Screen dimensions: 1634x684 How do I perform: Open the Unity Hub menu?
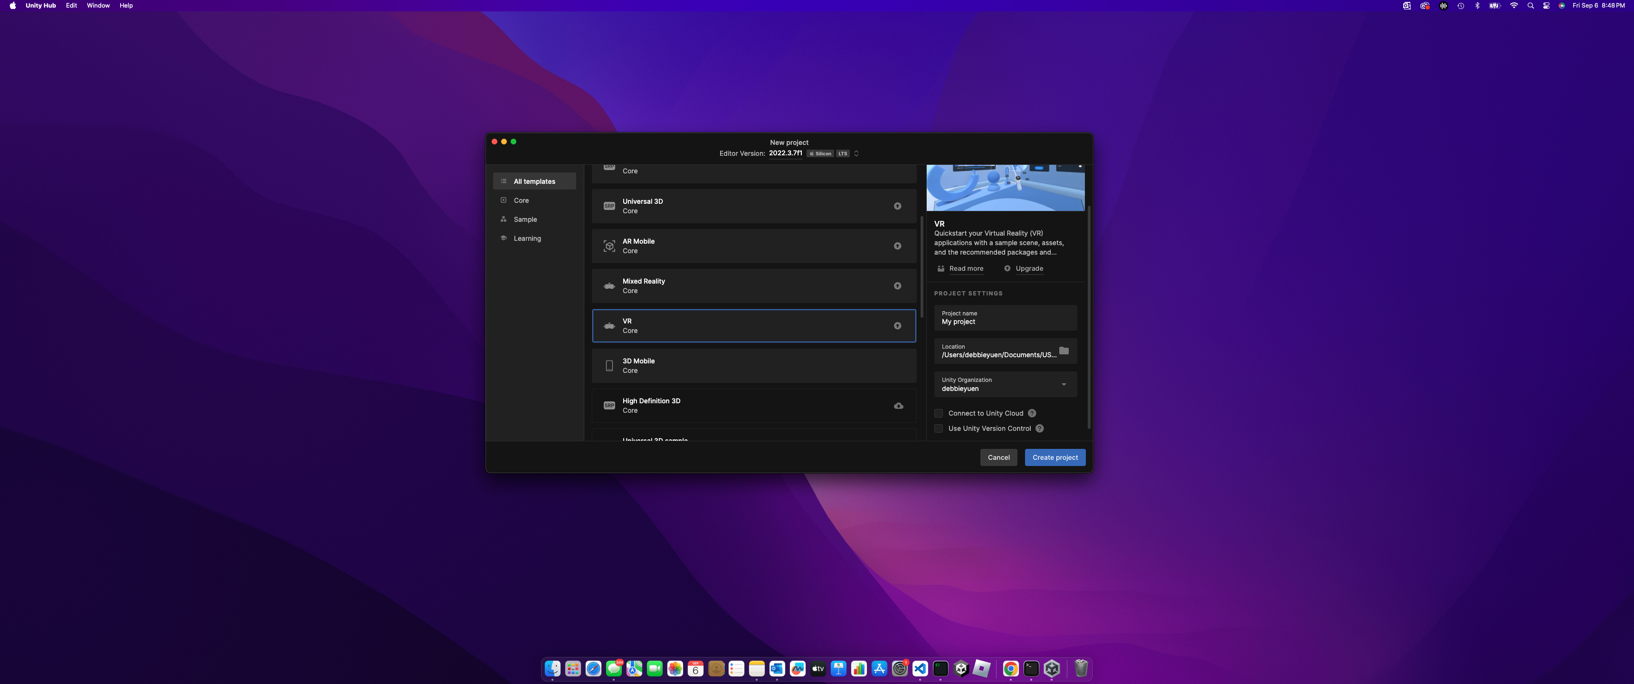point(40,6)
